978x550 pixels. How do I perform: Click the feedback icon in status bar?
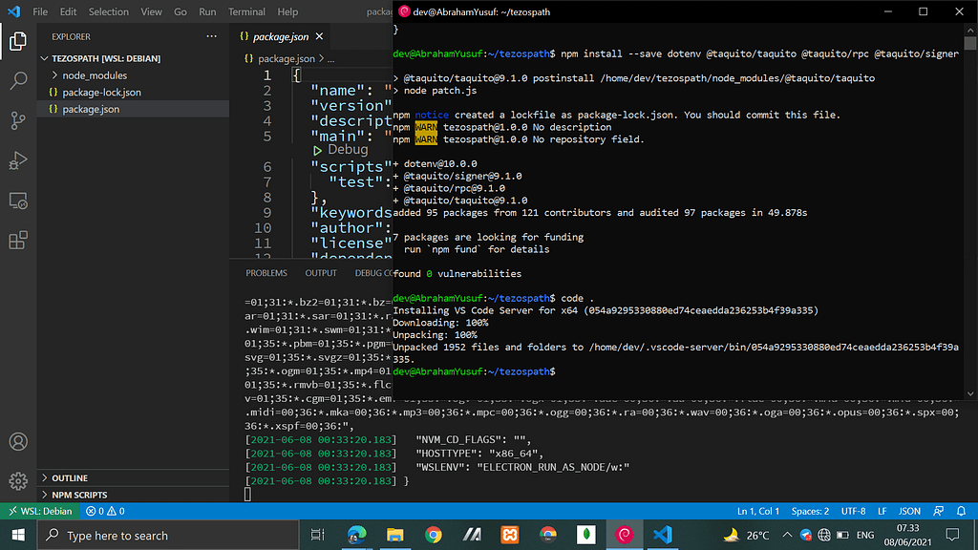[939, 511]
